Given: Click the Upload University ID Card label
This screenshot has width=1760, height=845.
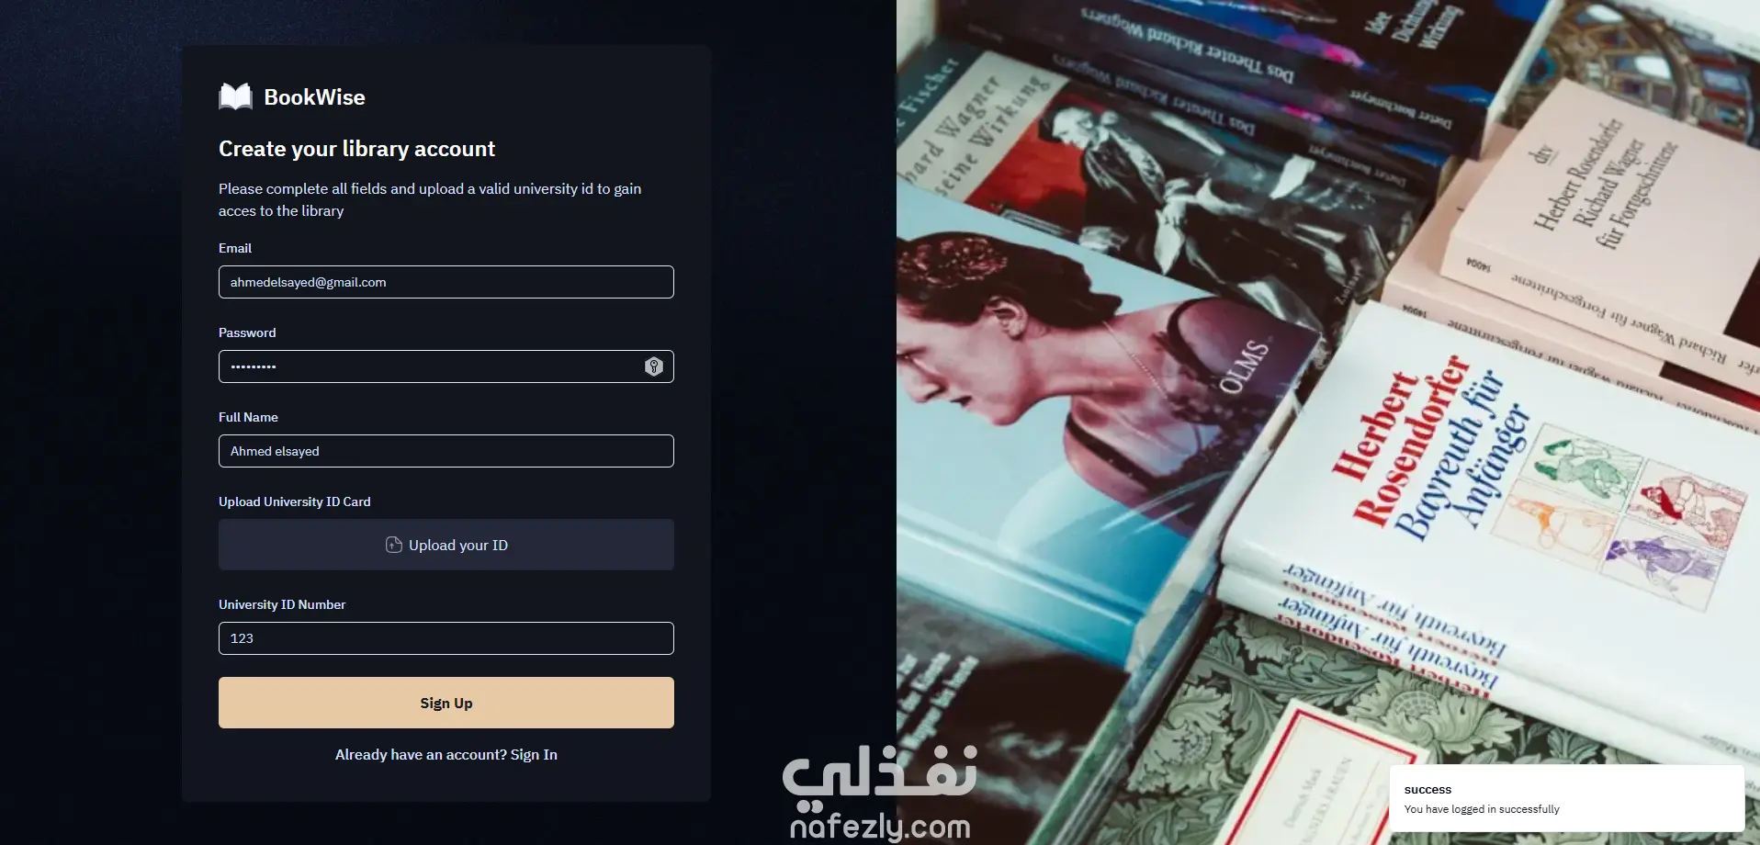Looking at the screenshot, I should pos(295,501).
